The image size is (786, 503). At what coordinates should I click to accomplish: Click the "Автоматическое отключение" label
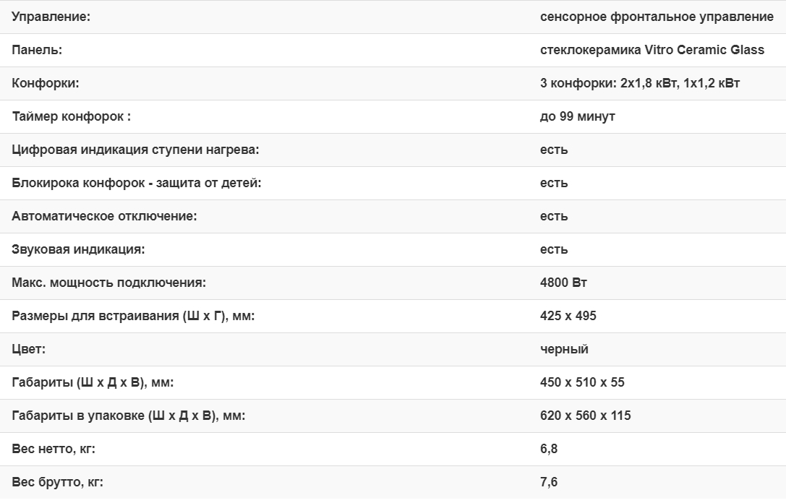tap(104, 216)
